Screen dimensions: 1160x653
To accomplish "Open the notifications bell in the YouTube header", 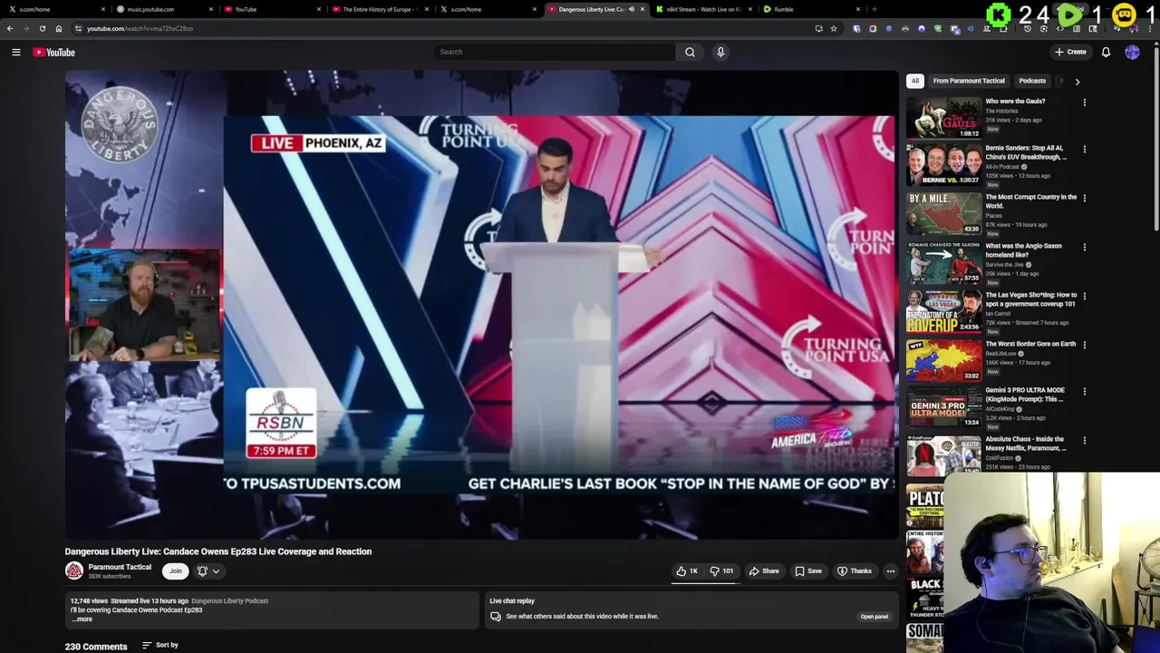I will pos(1106,52).
